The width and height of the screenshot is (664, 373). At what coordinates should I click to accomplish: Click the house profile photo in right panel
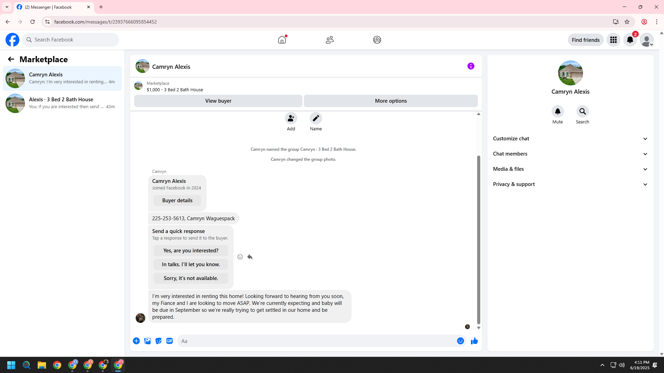(570, 73)
